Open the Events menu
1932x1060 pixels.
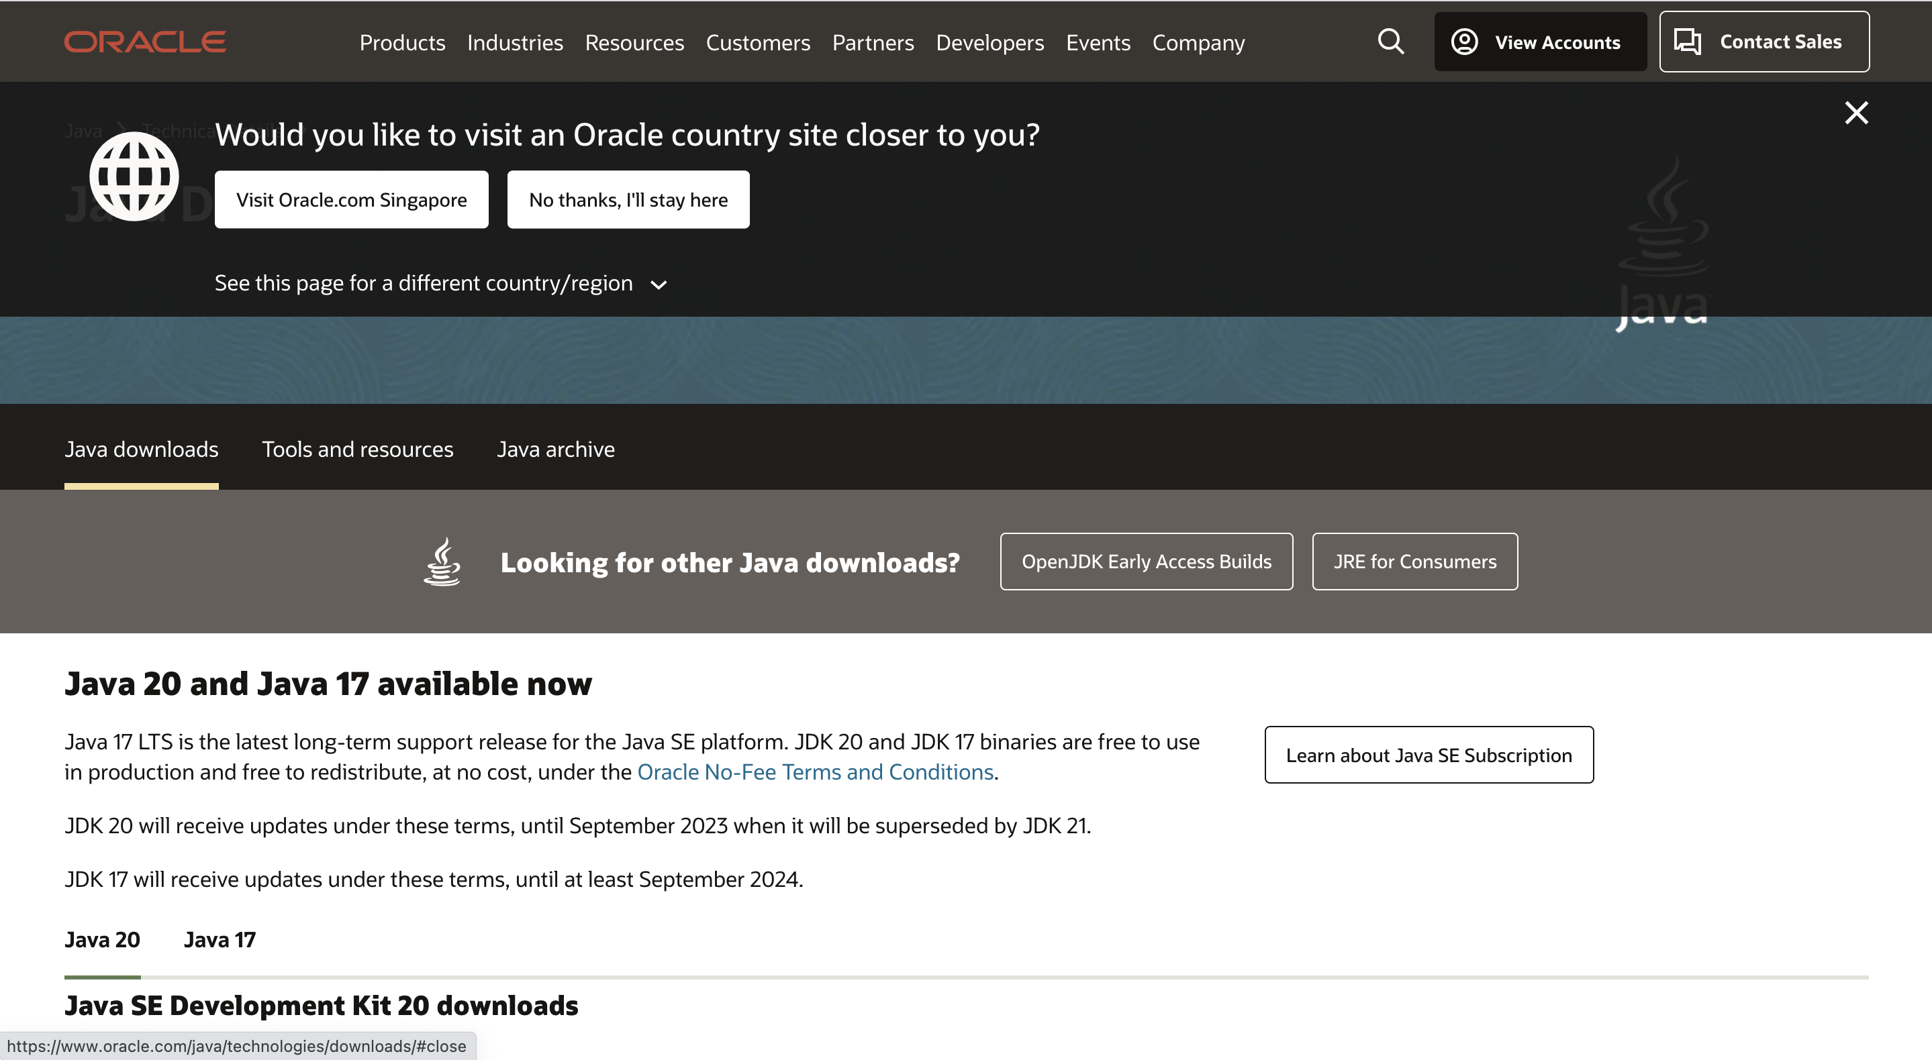pos(1098,43)
